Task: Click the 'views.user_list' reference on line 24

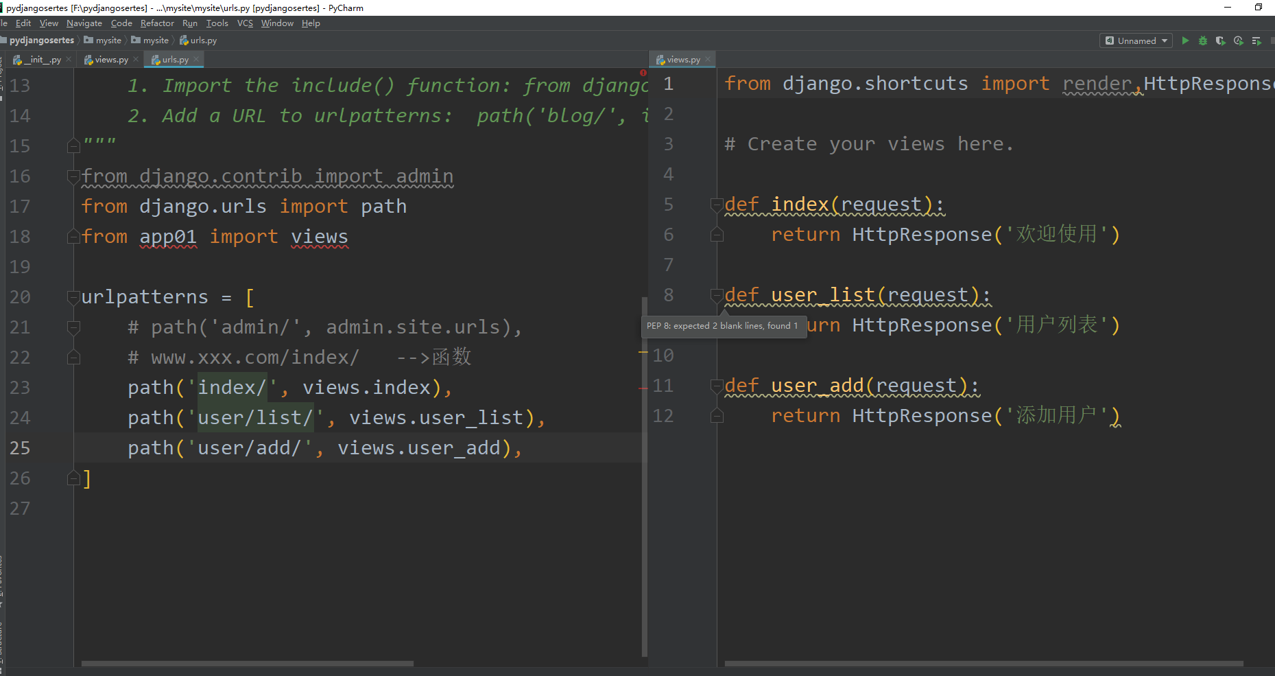Action: tap(436, 418)
